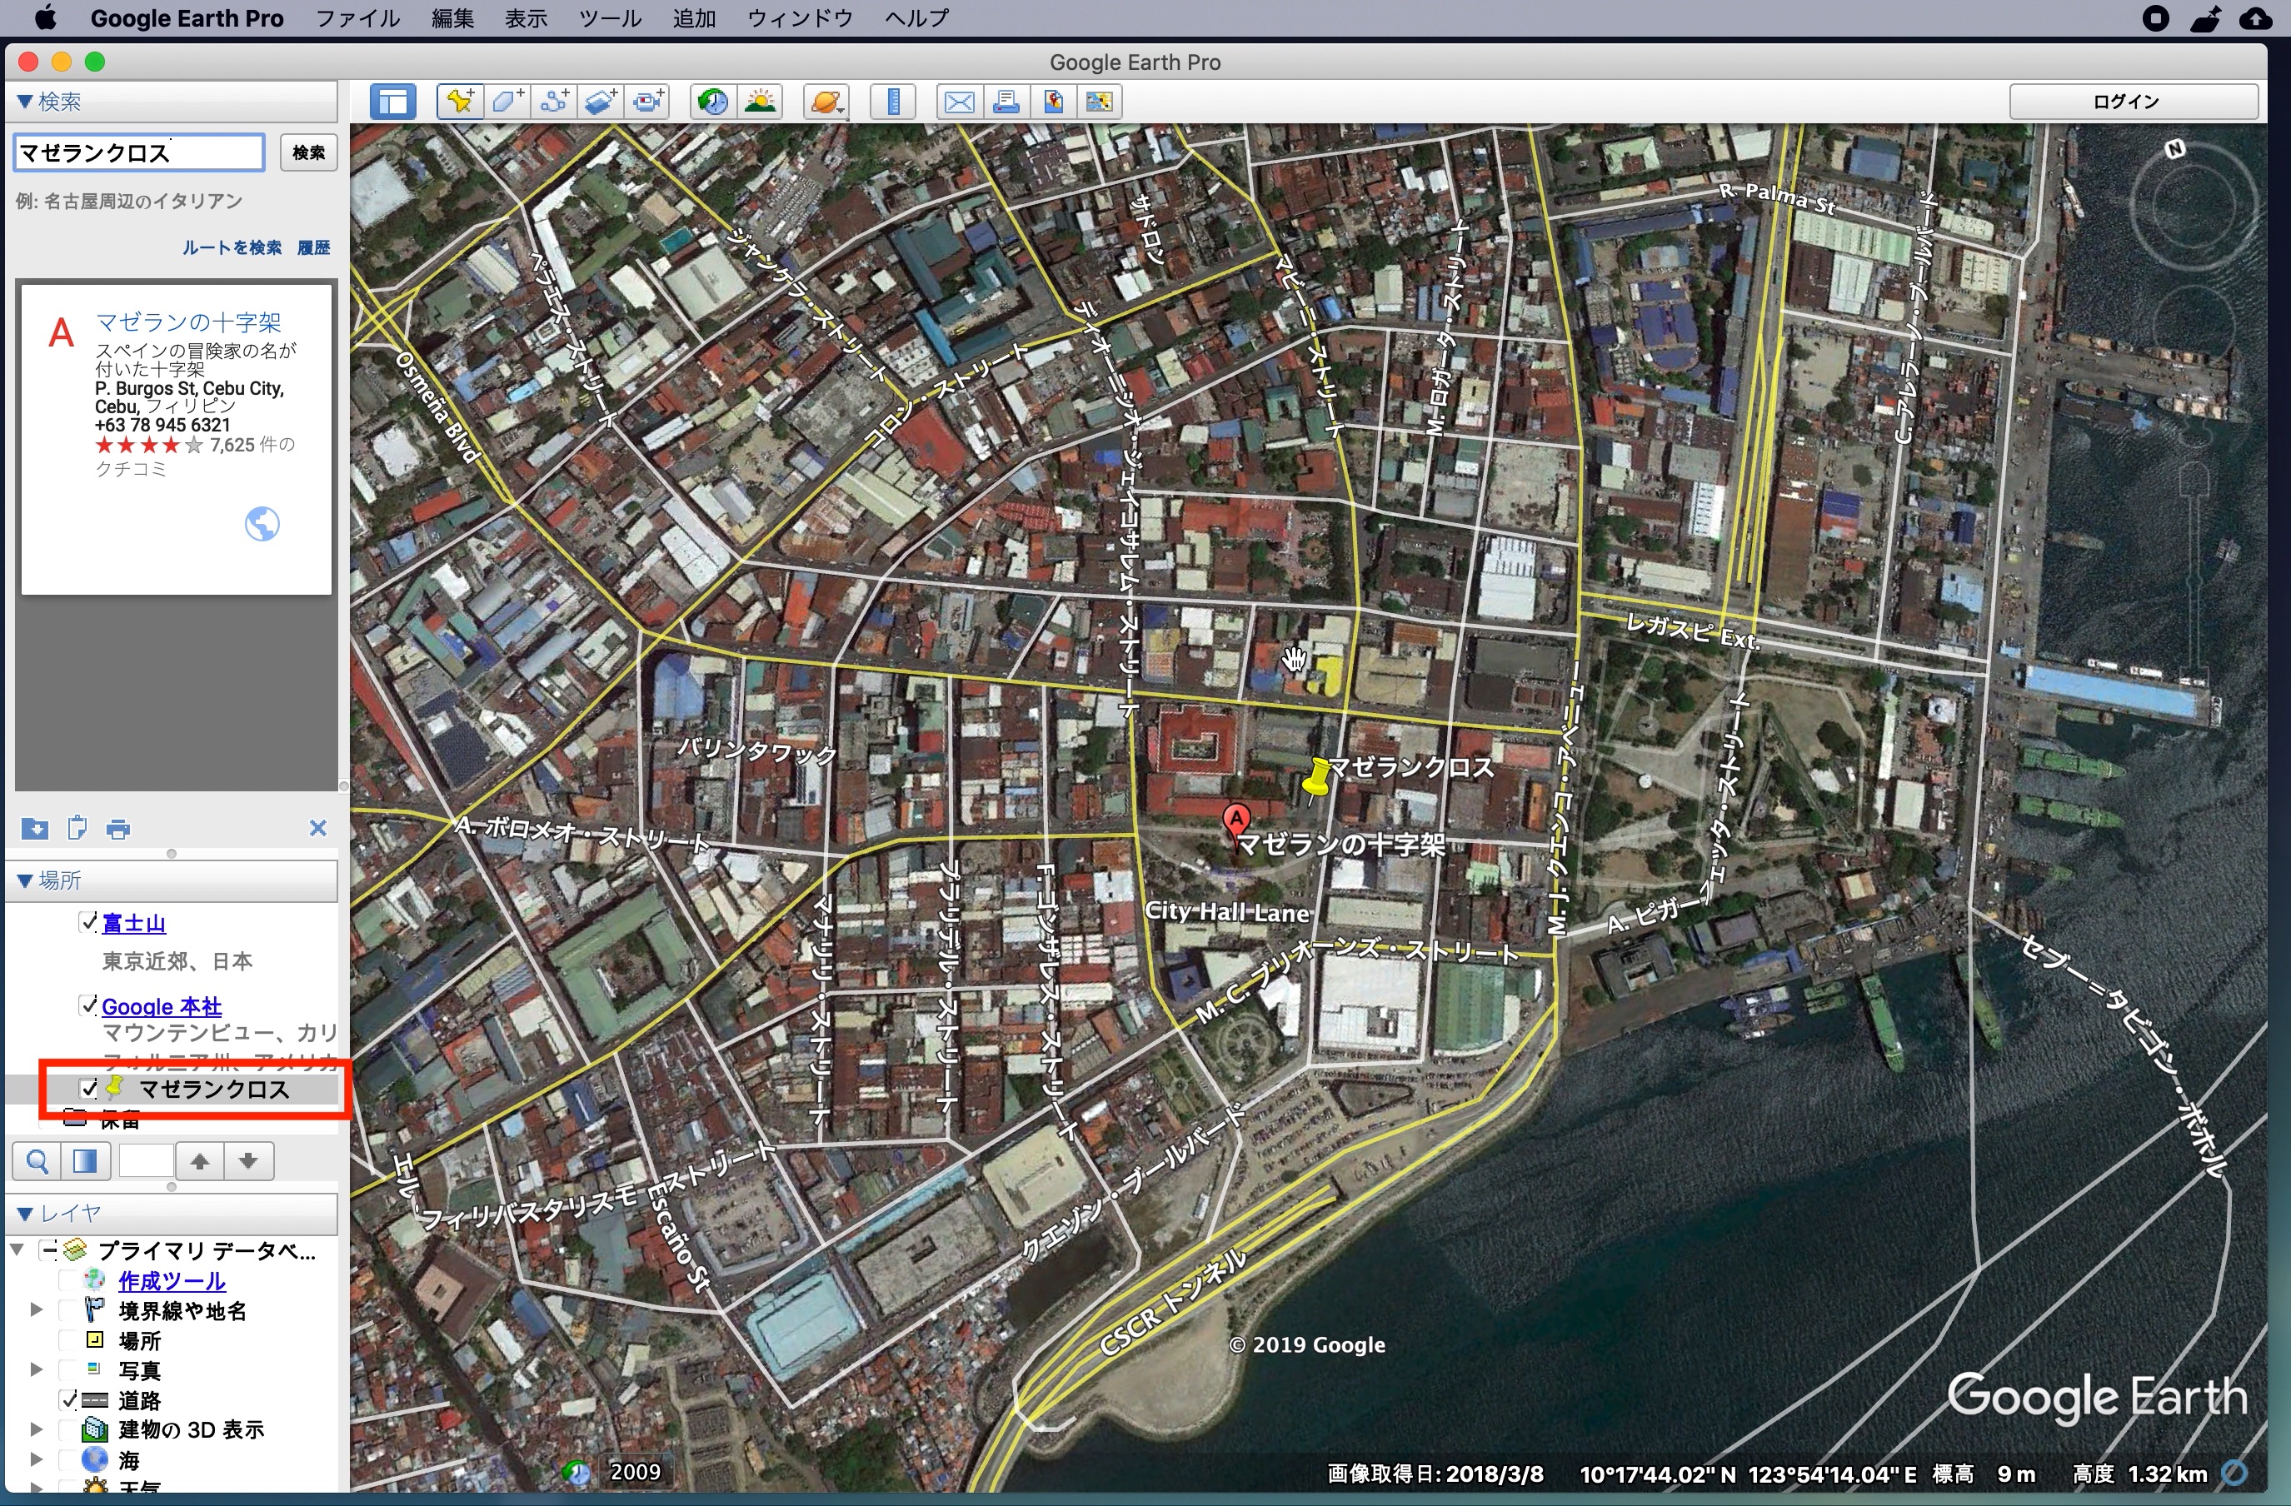Image resolution: width=2291 pixels, height=1506 pixels.
Task: Expand the 境界線や地名 layer tree
Action: click(x=37, y=1309)
